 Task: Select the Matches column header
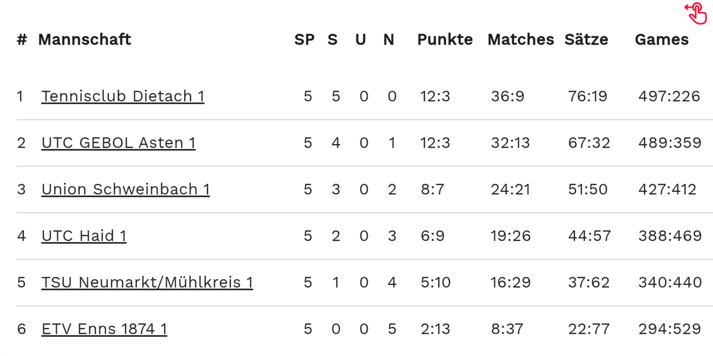pyautogui.click(x=521, y=39)
